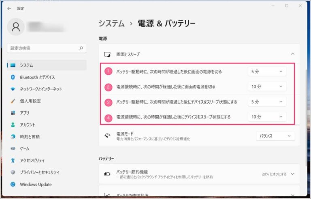Screen dimensions: 311x199
Task: Open the 電源モード バランス dropdown
Action: point(275,136)
